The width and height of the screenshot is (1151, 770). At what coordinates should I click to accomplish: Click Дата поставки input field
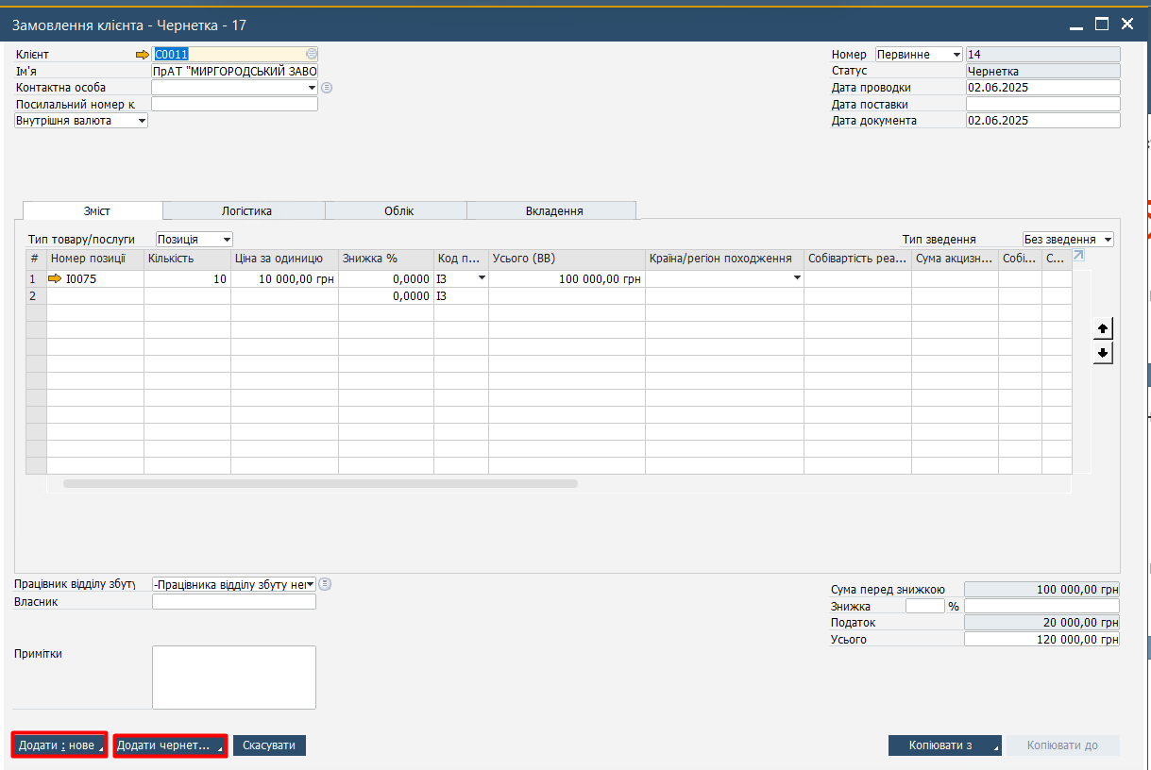(1042, 105)
